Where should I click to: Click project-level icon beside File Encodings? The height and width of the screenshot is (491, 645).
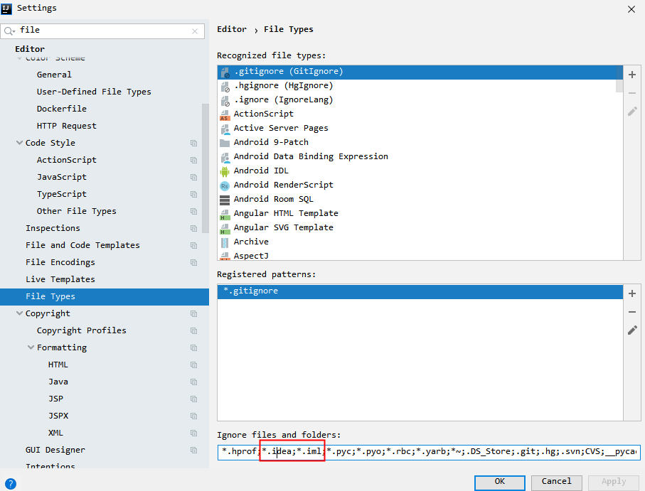pos(193,262)
